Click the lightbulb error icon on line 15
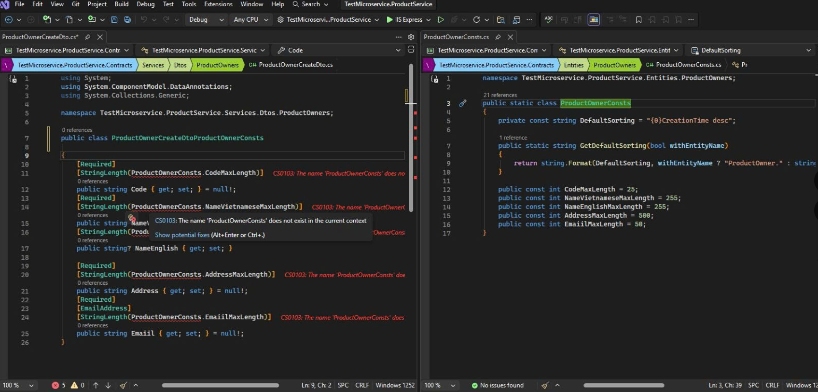This screenshot has height=392, width=818. click(x=131, y=218)
